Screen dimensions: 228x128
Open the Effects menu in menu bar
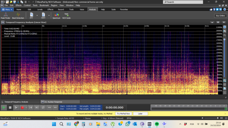(x=19, y=5)
